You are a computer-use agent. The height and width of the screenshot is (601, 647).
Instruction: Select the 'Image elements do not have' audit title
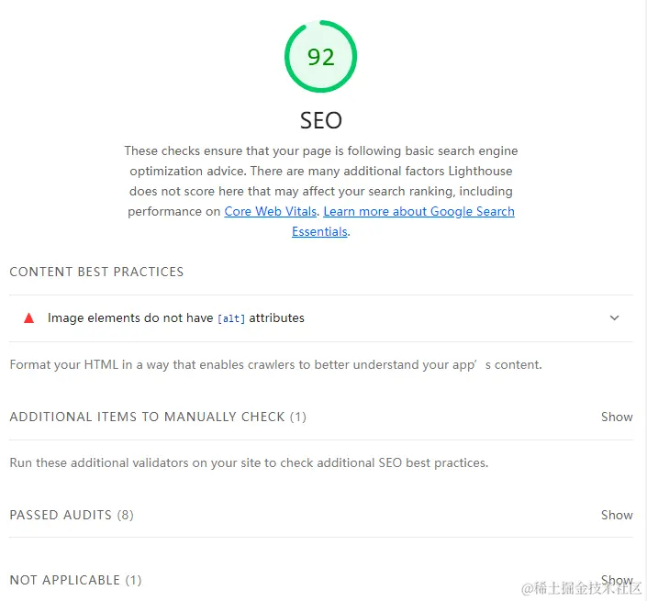point(129,318)
